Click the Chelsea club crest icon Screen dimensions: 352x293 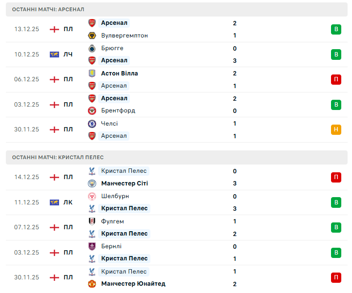[92, 124]
